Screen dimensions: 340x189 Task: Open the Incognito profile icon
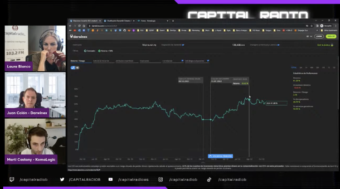click(323, 26)
